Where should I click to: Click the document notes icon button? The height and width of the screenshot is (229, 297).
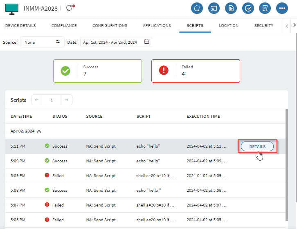click(231, 8)
